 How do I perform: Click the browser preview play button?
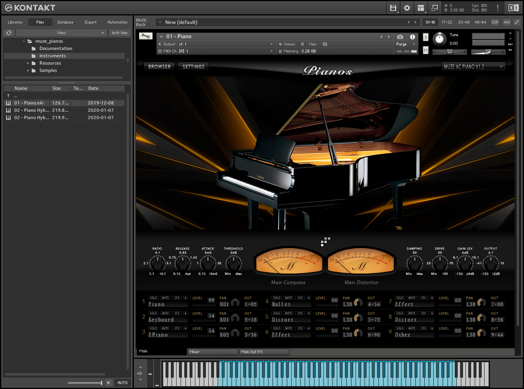[109, 382]
